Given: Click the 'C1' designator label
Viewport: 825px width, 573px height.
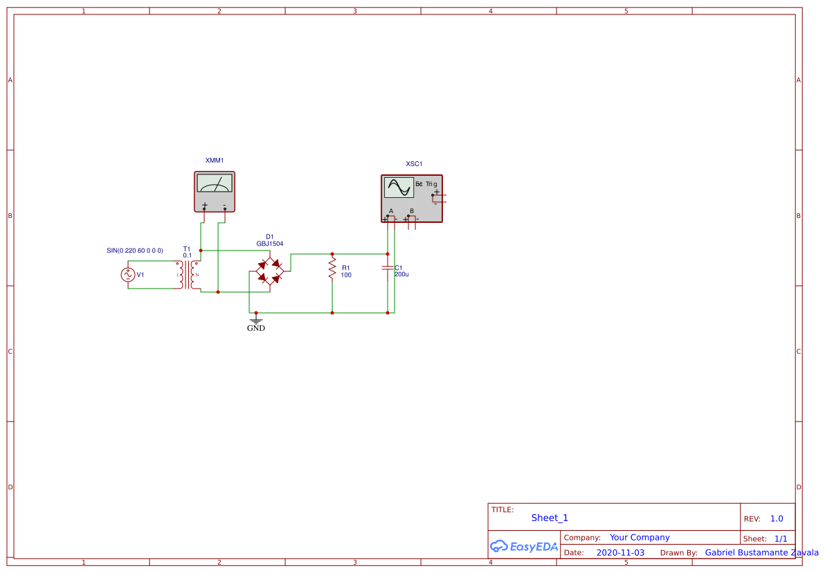Looking at the screenshot, I should pos(398,268).
